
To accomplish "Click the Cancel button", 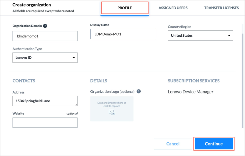I will click(173, 144).
